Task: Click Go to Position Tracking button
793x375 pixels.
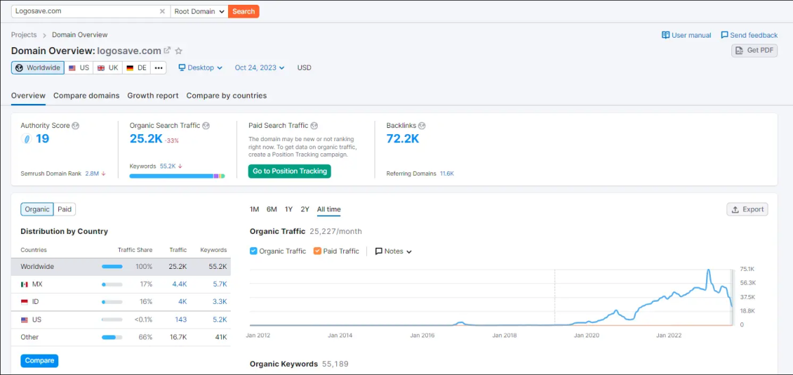Action: click(x=290, y=171)
